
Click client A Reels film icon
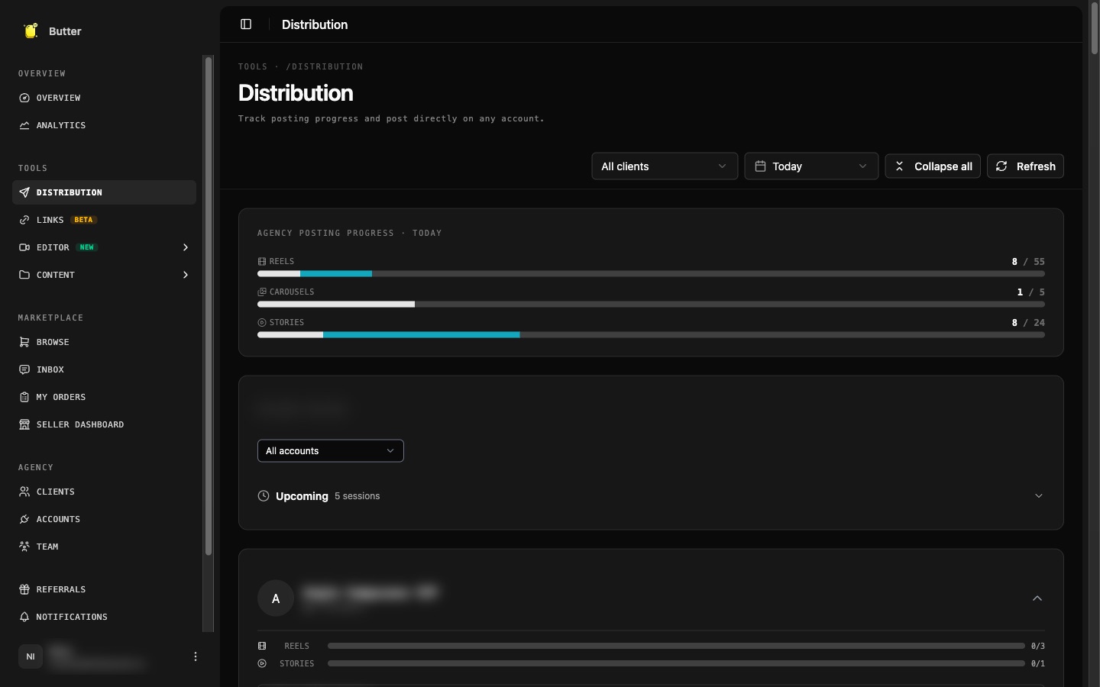[x=262, y=646]
